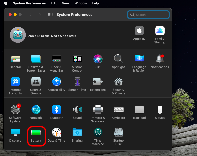Screen dimensions: 197x156
Task: Open the Edit menu
Action: point(54,3)
